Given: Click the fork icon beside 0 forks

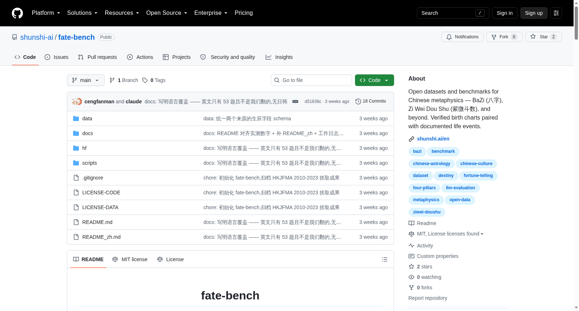Looking at the screenshot, I should (411, 288).
